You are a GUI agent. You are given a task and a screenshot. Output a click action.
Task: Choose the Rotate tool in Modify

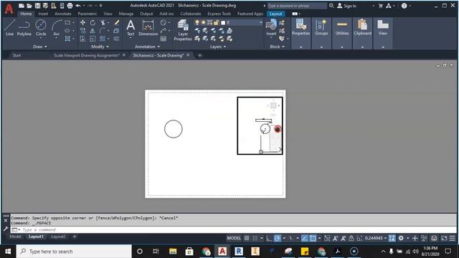93,22
